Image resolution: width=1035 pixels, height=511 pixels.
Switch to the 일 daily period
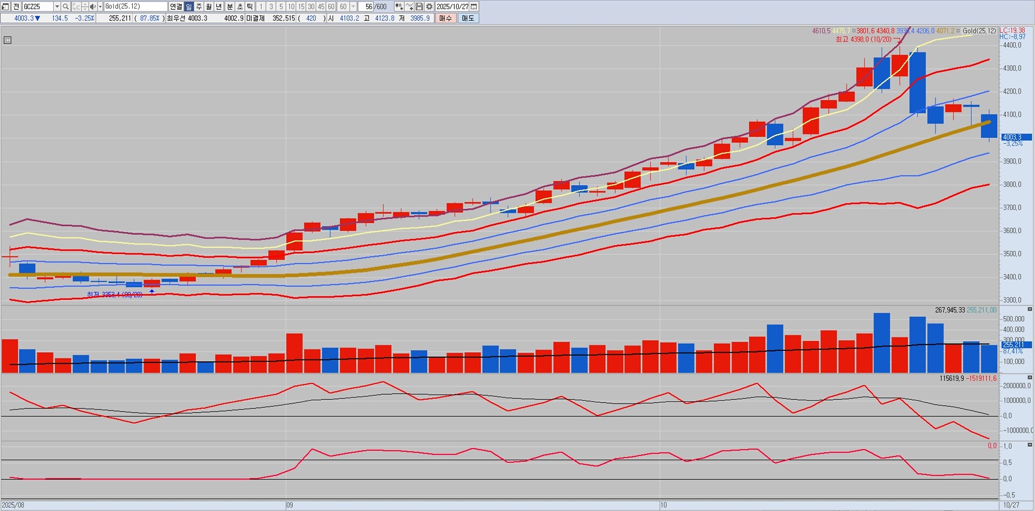tap(189, 6)
